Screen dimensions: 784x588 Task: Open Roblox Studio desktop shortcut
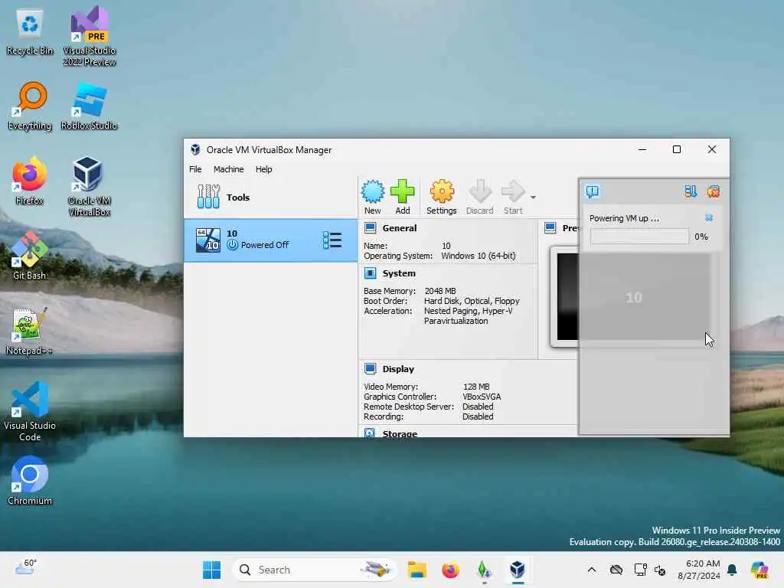[x=89, y=106]
